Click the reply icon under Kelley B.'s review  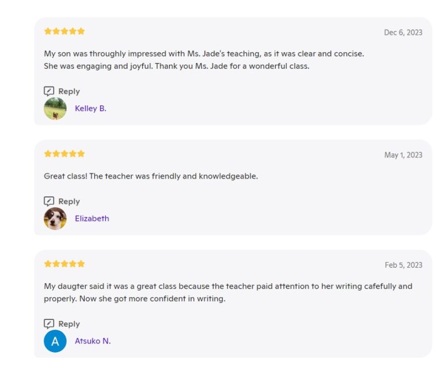pos(49,91)
